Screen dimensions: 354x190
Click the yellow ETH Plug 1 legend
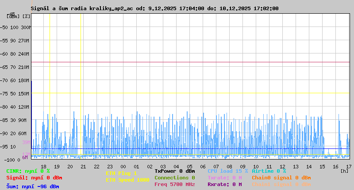pos(121,173)
